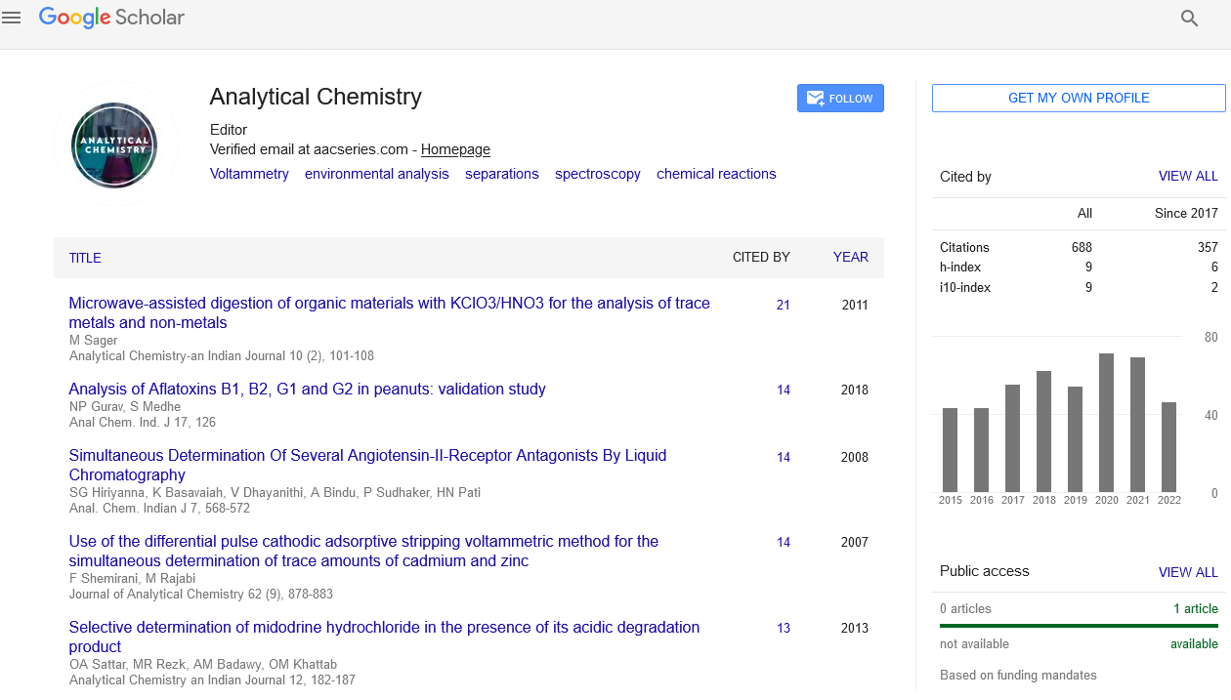Open citation count 21 for first article

point(783,305)
